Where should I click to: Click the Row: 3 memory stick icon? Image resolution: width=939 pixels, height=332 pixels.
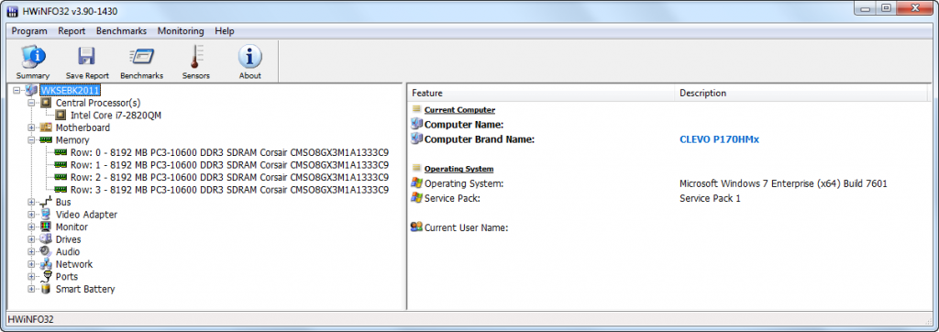tap(61, 190)
